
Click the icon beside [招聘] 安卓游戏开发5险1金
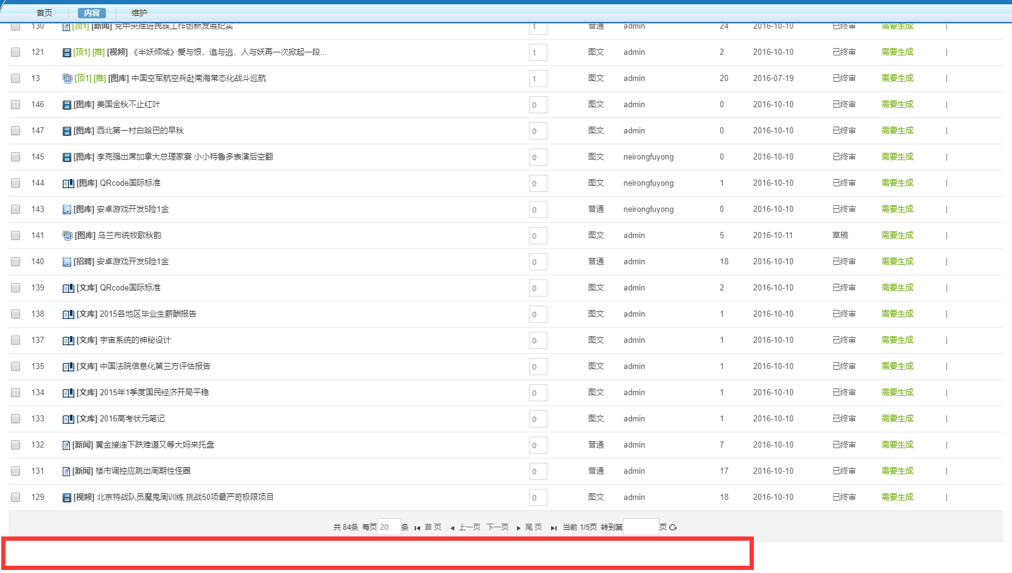pyautogui.click(x=67, y=262)
